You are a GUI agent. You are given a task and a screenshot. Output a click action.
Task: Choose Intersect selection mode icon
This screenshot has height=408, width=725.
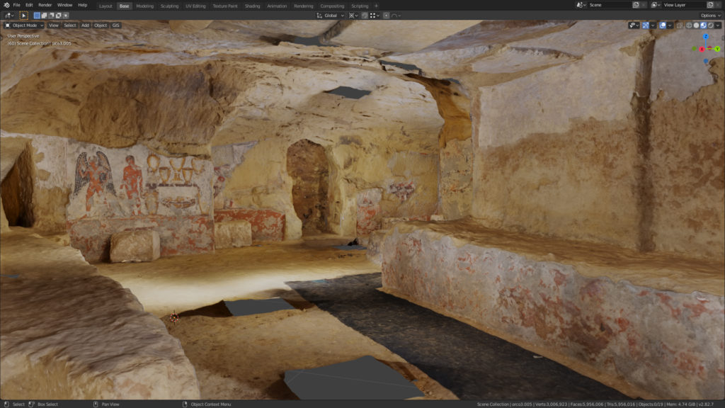(x=66, y=16)
